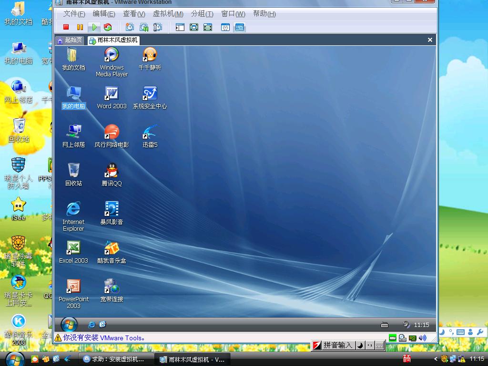488x366 pixels.
Task: Click the red Power Off toolbar button
Action: point(66,27)
